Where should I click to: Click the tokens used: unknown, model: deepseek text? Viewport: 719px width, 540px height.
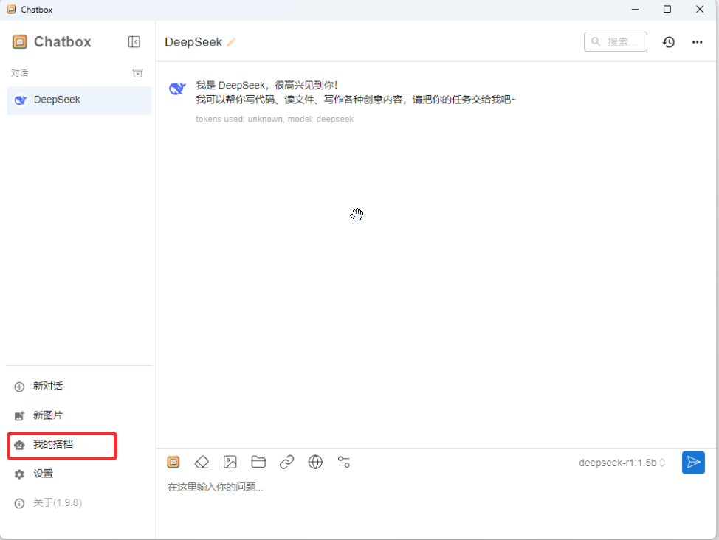coord(275,120)
